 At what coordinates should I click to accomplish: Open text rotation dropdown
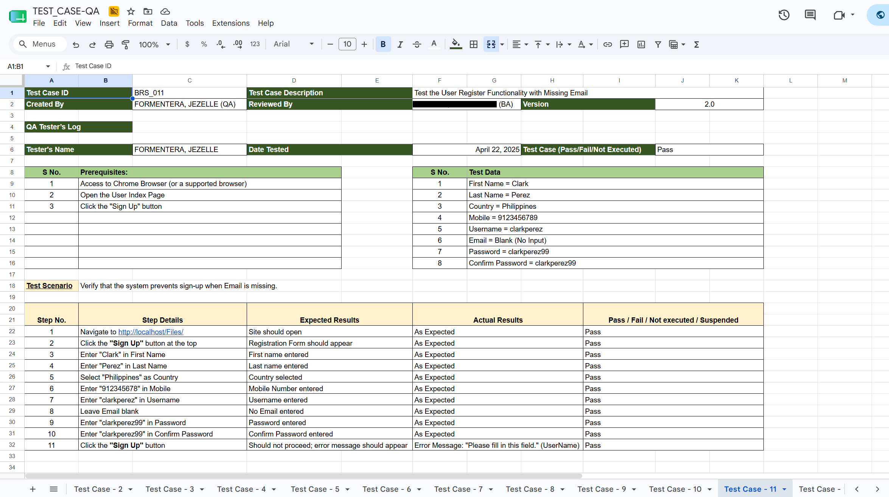pyautogui.click(x=585, y=45)
